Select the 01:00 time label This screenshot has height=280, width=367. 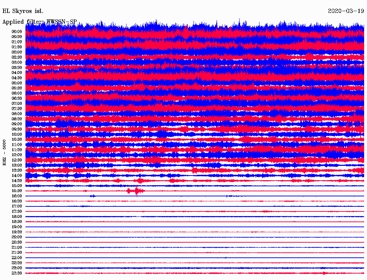click(x=17, y=42)
